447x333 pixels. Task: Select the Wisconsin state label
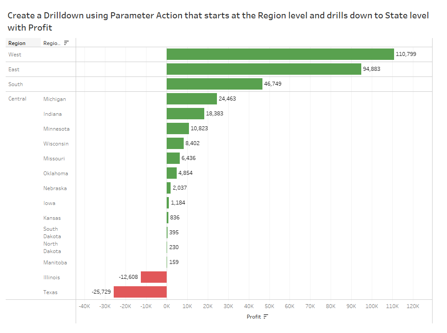(x=56, y=144)
